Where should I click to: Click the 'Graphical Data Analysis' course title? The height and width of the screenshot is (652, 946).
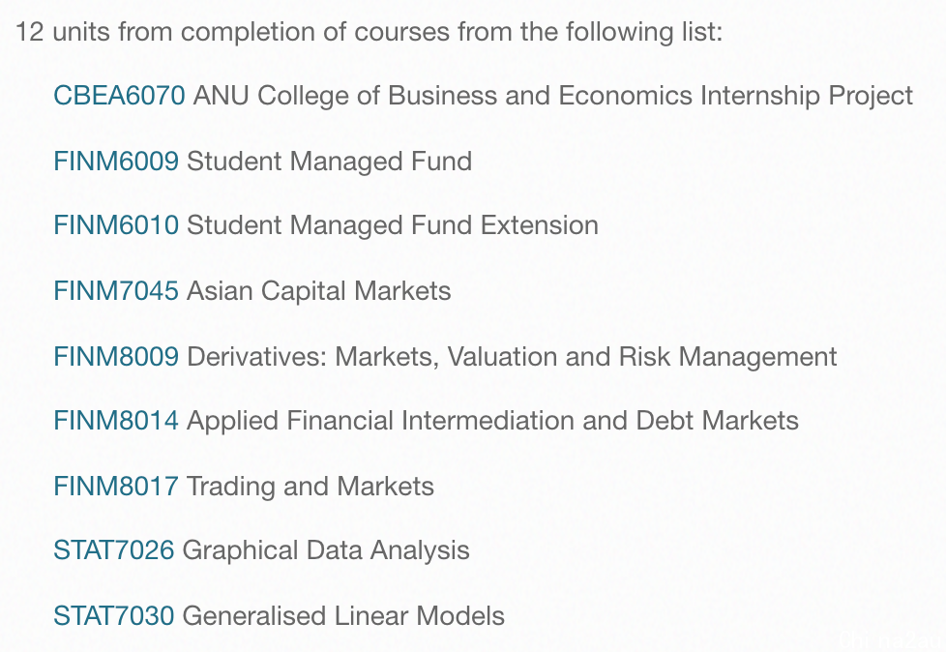click(x=326, y=550)
